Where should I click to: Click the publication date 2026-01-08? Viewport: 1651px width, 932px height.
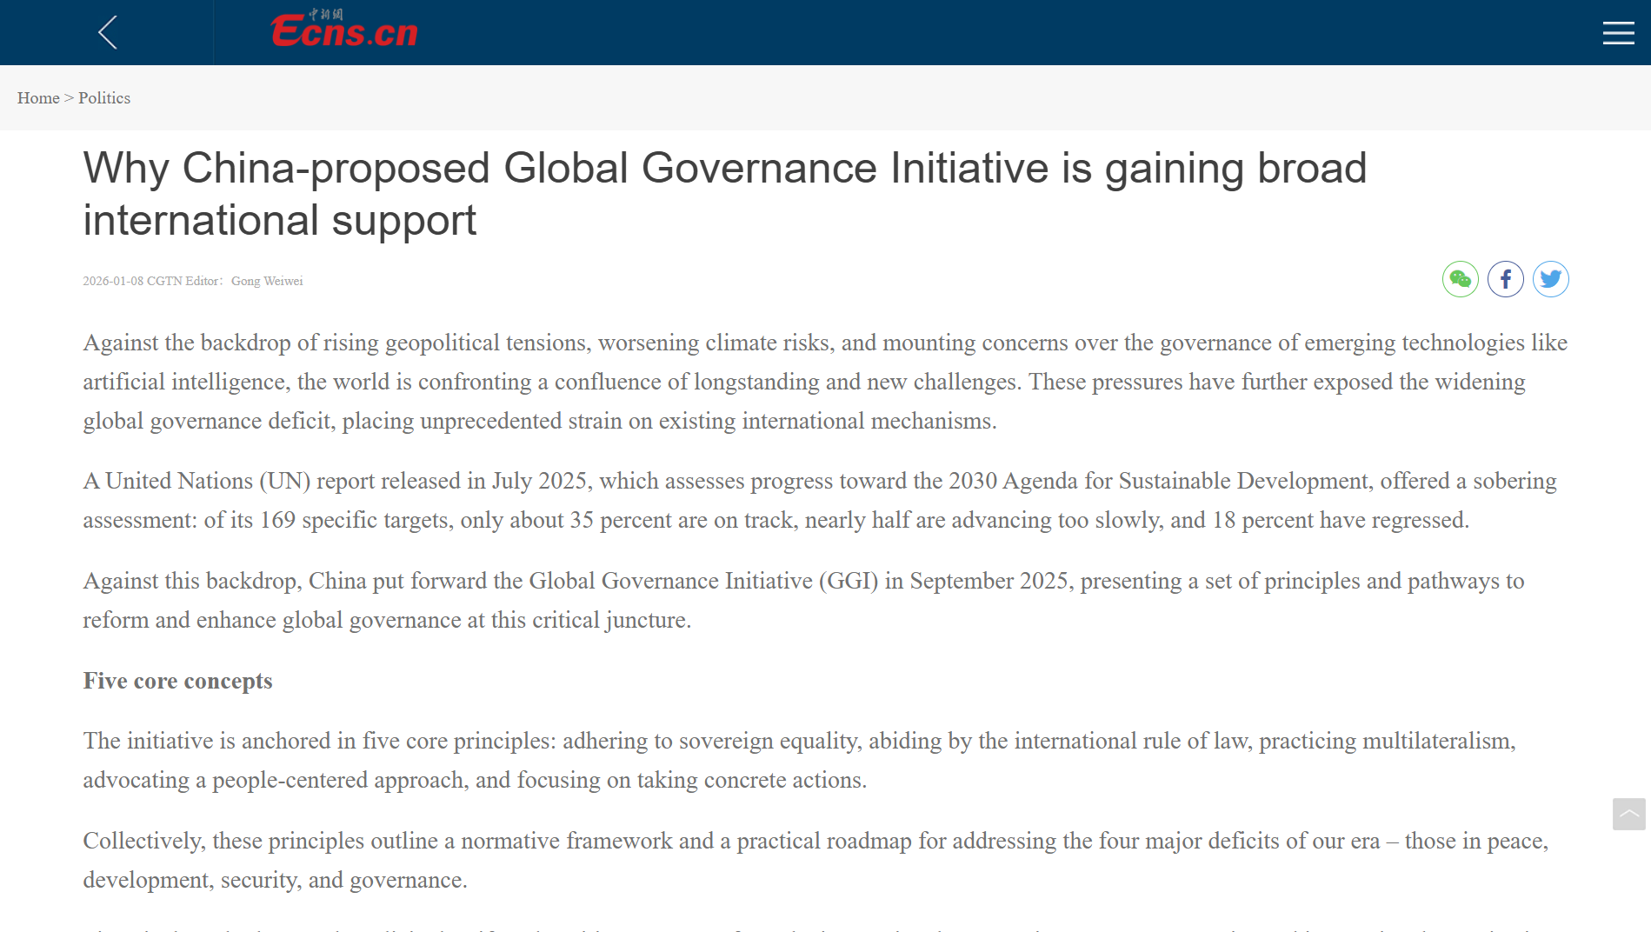click(113, 281)
